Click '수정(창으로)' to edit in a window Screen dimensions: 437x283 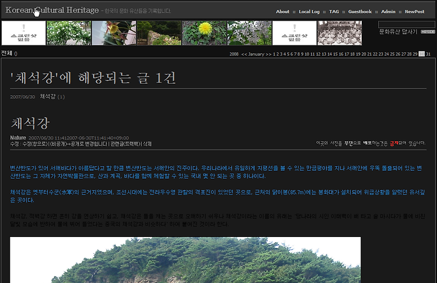click(x=35, y=144)
